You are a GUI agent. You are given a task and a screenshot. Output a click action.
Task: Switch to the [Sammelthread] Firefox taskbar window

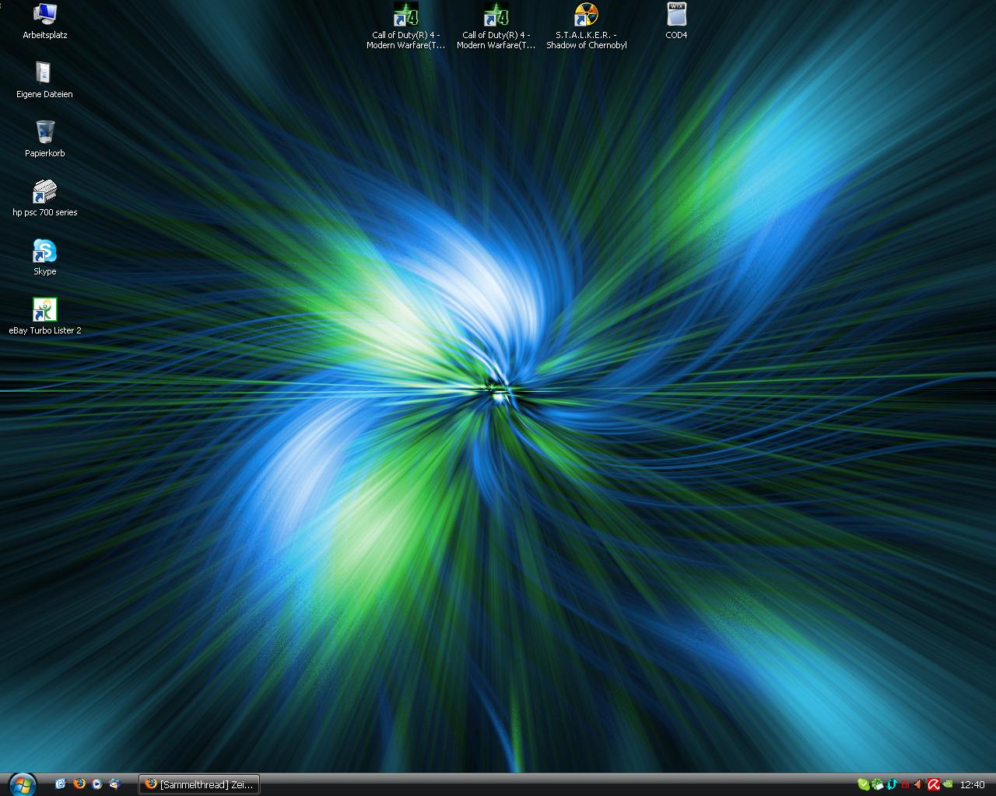coord(199,784)
